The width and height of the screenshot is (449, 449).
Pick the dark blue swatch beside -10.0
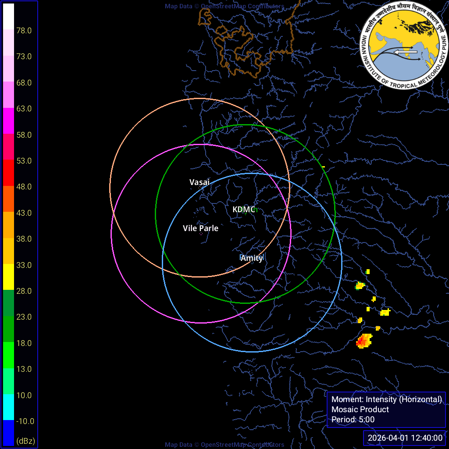coord(9,433)
